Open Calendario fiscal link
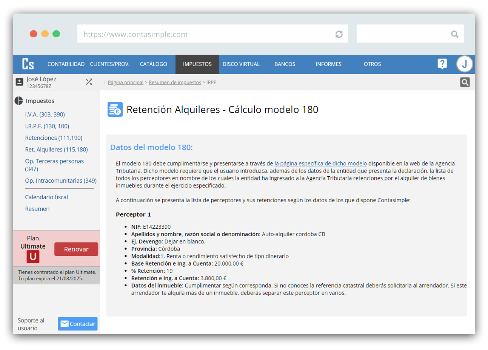Viewport: 488px width, 350px height. [x=46, y=197]
